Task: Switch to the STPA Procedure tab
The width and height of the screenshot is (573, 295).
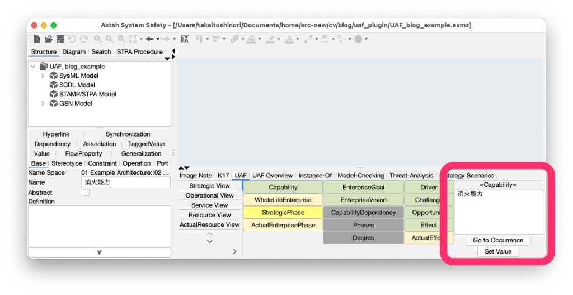Action: tap(139, 52)
